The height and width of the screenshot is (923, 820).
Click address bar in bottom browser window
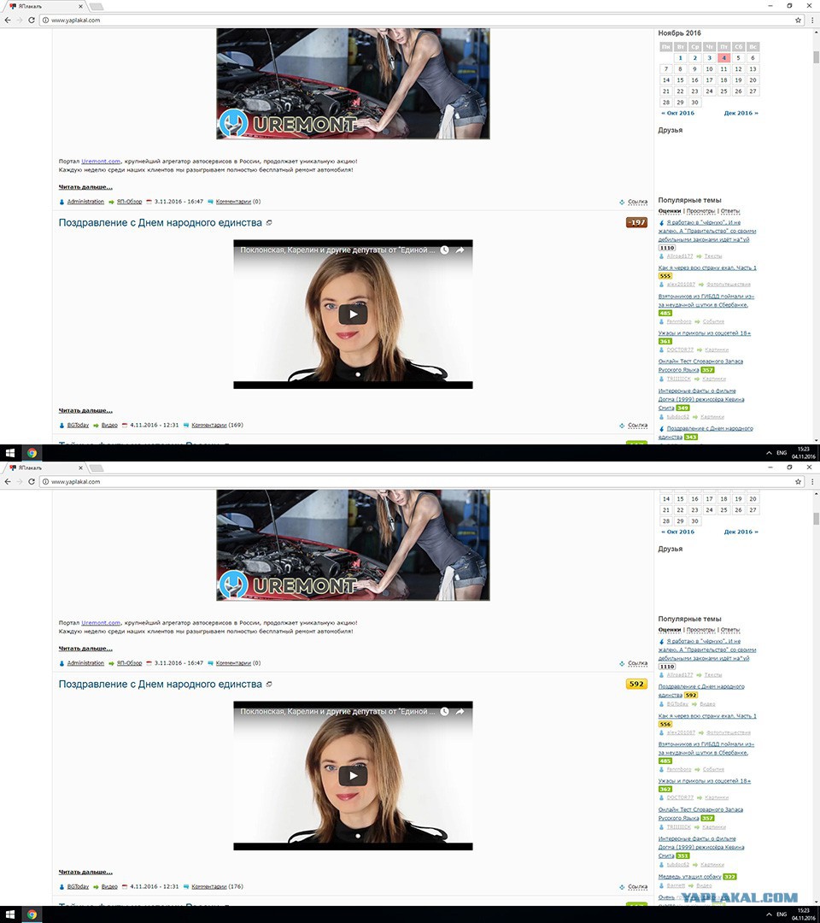(418, 481)
